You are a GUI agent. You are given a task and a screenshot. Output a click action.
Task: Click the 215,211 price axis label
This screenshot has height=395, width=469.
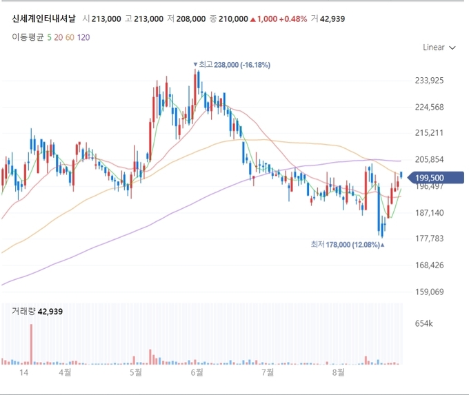pyautogui.click(x=429, y=133)
